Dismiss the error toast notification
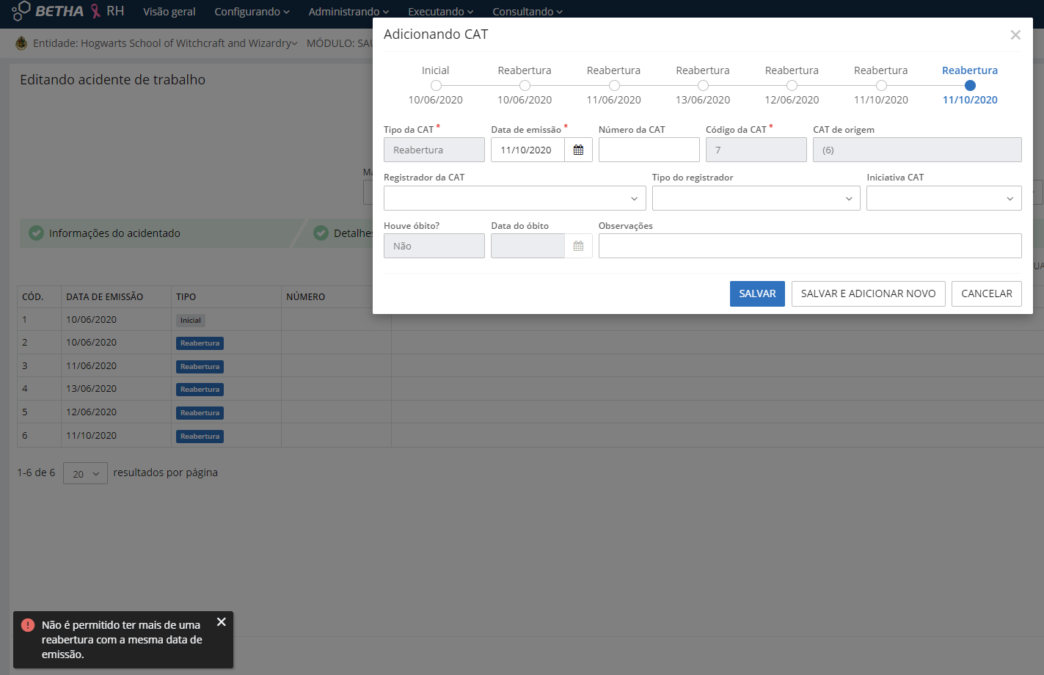 tap(221, 622)
